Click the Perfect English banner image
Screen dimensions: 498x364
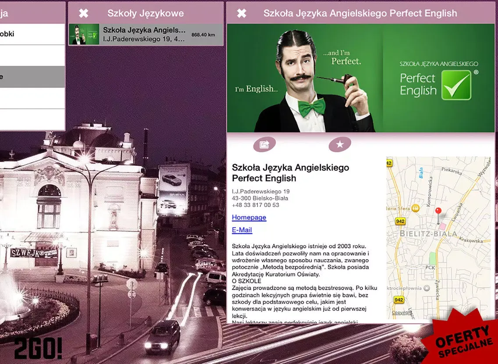coord(361,78)
